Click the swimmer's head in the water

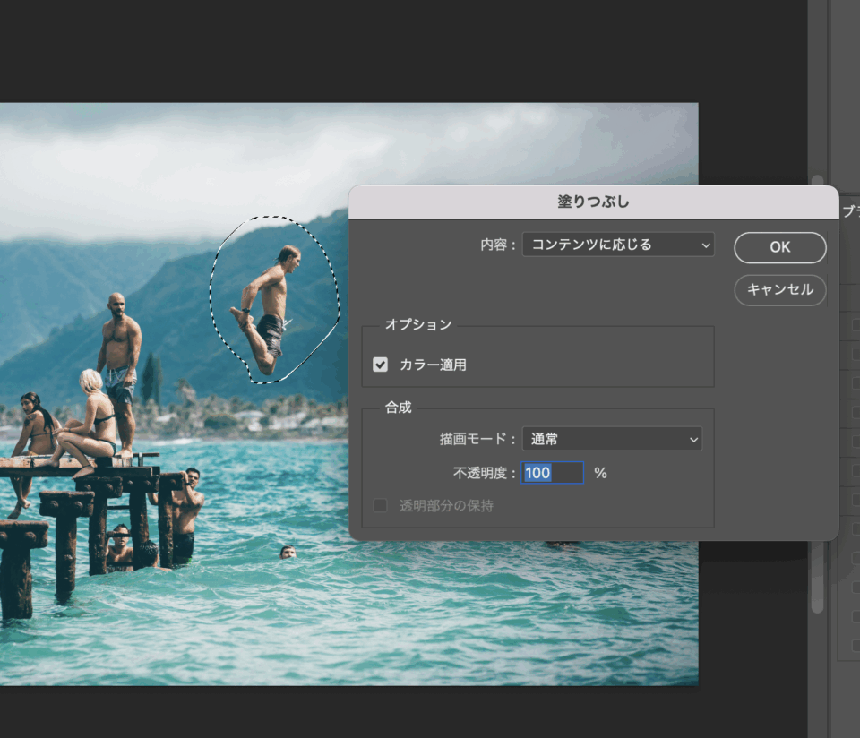click(x=288, y=552)
